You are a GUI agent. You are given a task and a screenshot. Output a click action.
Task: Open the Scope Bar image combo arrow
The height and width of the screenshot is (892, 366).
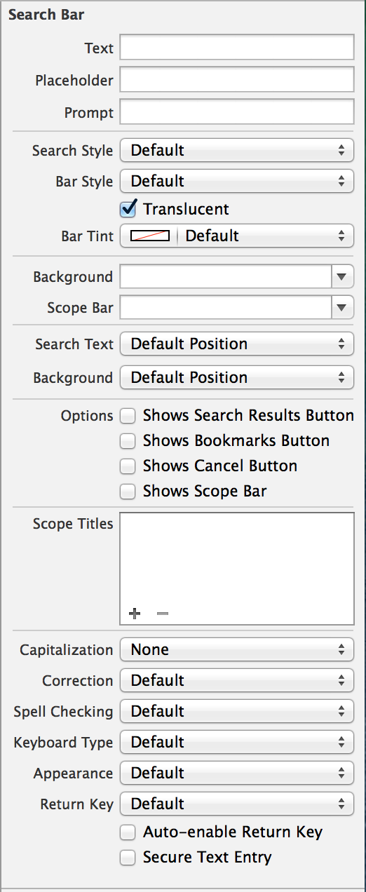point(341,308)
